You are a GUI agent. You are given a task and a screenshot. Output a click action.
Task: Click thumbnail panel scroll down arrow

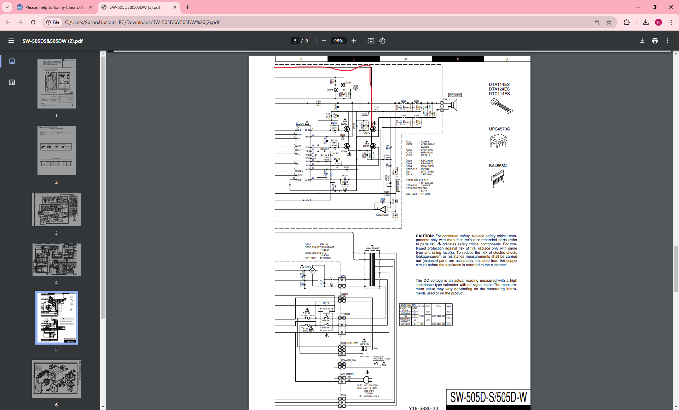pyautogui.click(x=103, y=407)
